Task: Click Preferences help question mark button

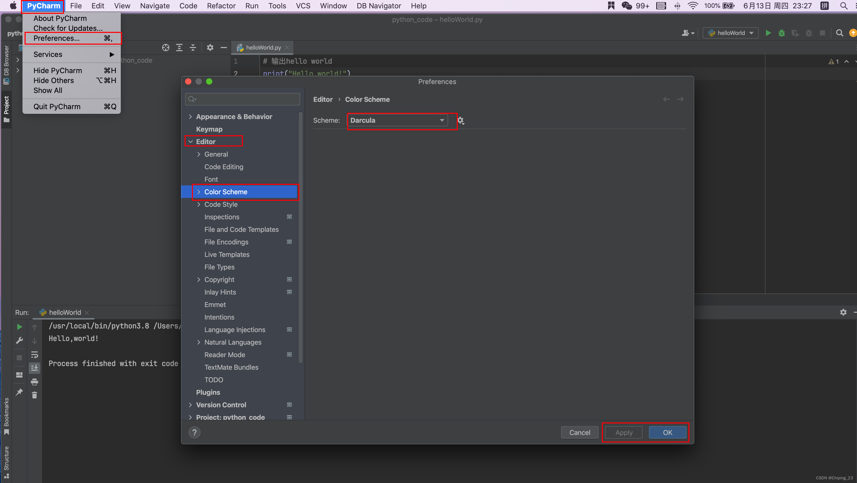Action: point(194,433)
